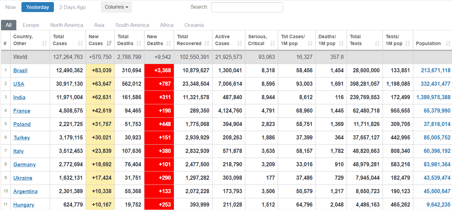Sort by Total Recovered column icon
Screen dimensions: 452x210
click(x=207, y=43)
